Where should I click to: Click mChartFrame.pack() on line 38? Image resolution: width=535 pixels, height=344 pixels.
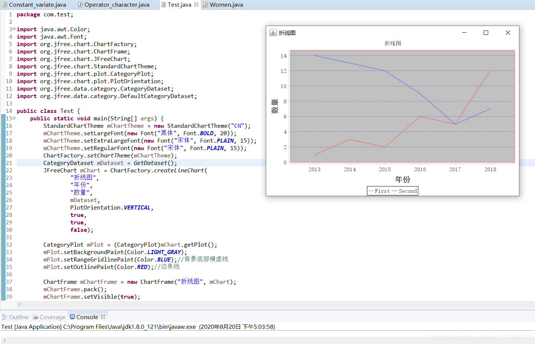click(75, 289)
